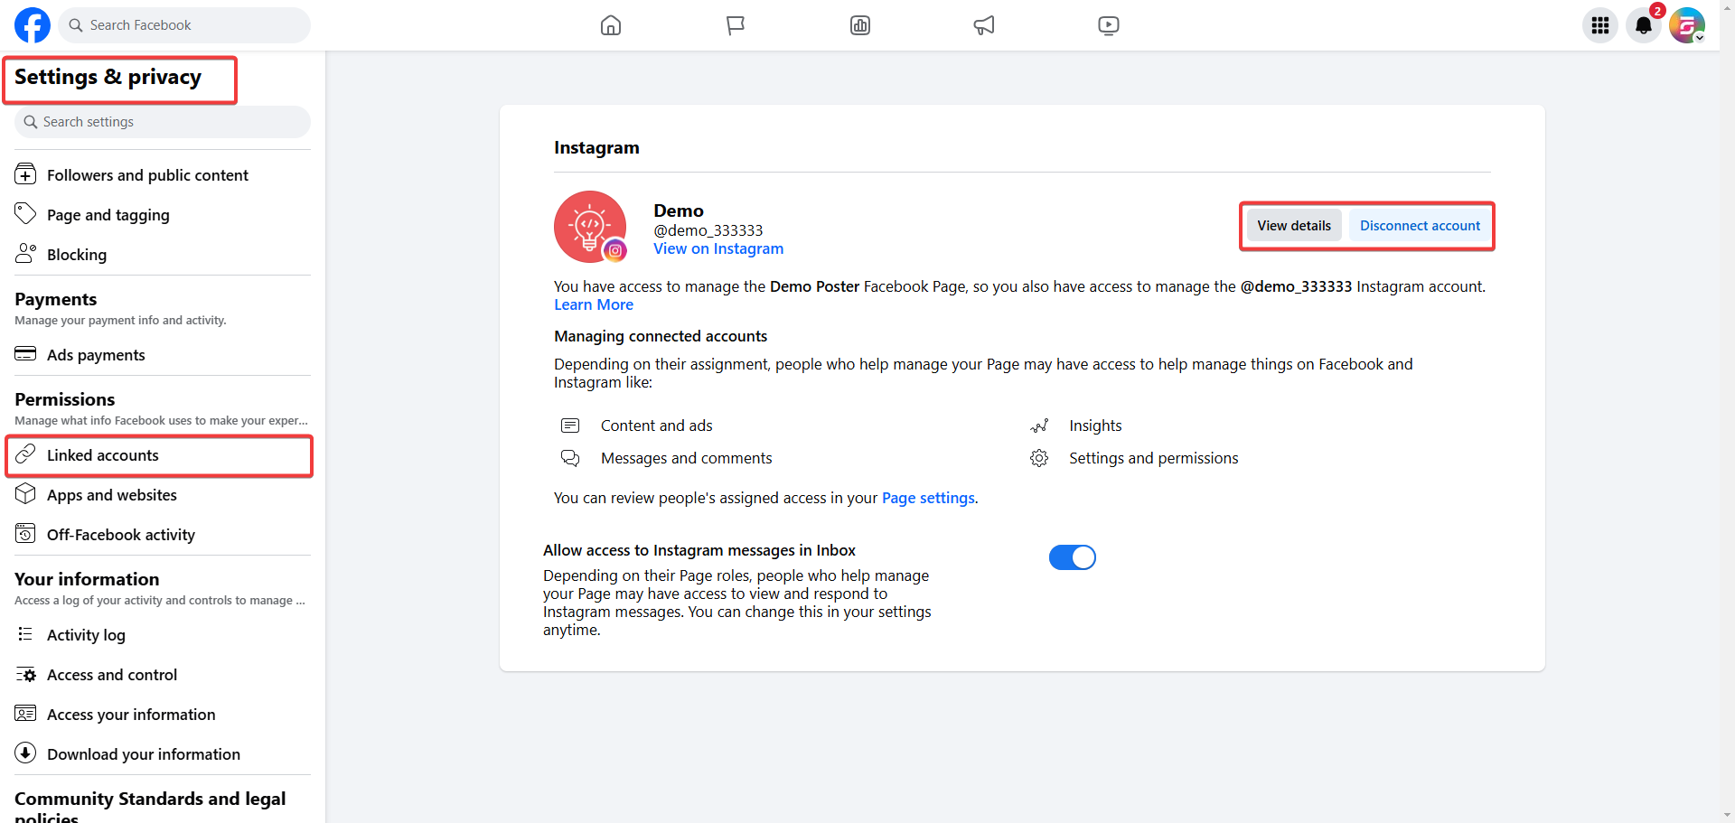Click the @demo_333333 username text
Image resolution: width=1735 pixels, height=823 pixels.
[x=708, y=230]
